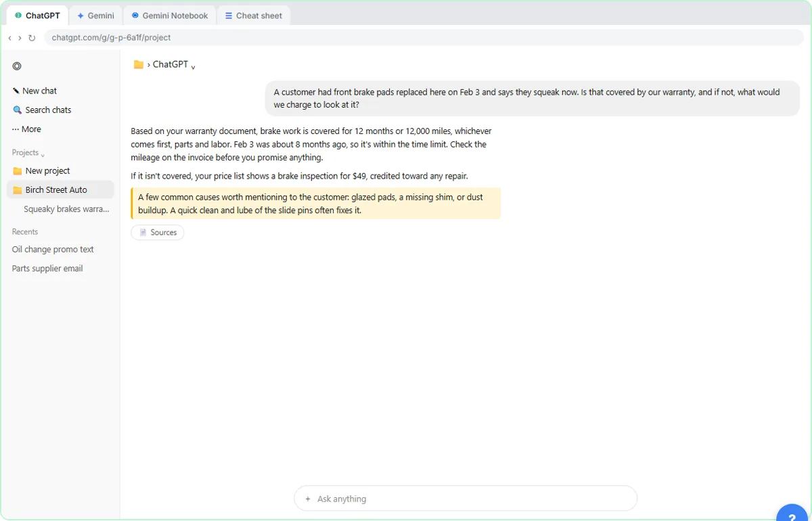The height and width of the screenshot is (521, 812).
Task: Focus the chatgpt.com address bar
Action: coord(424,38)
